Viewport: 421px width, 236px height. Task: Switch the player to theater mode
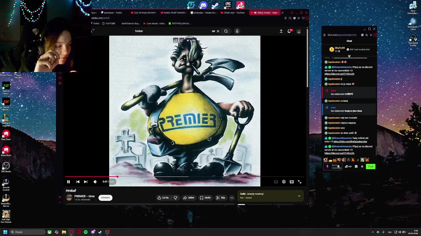292,182
